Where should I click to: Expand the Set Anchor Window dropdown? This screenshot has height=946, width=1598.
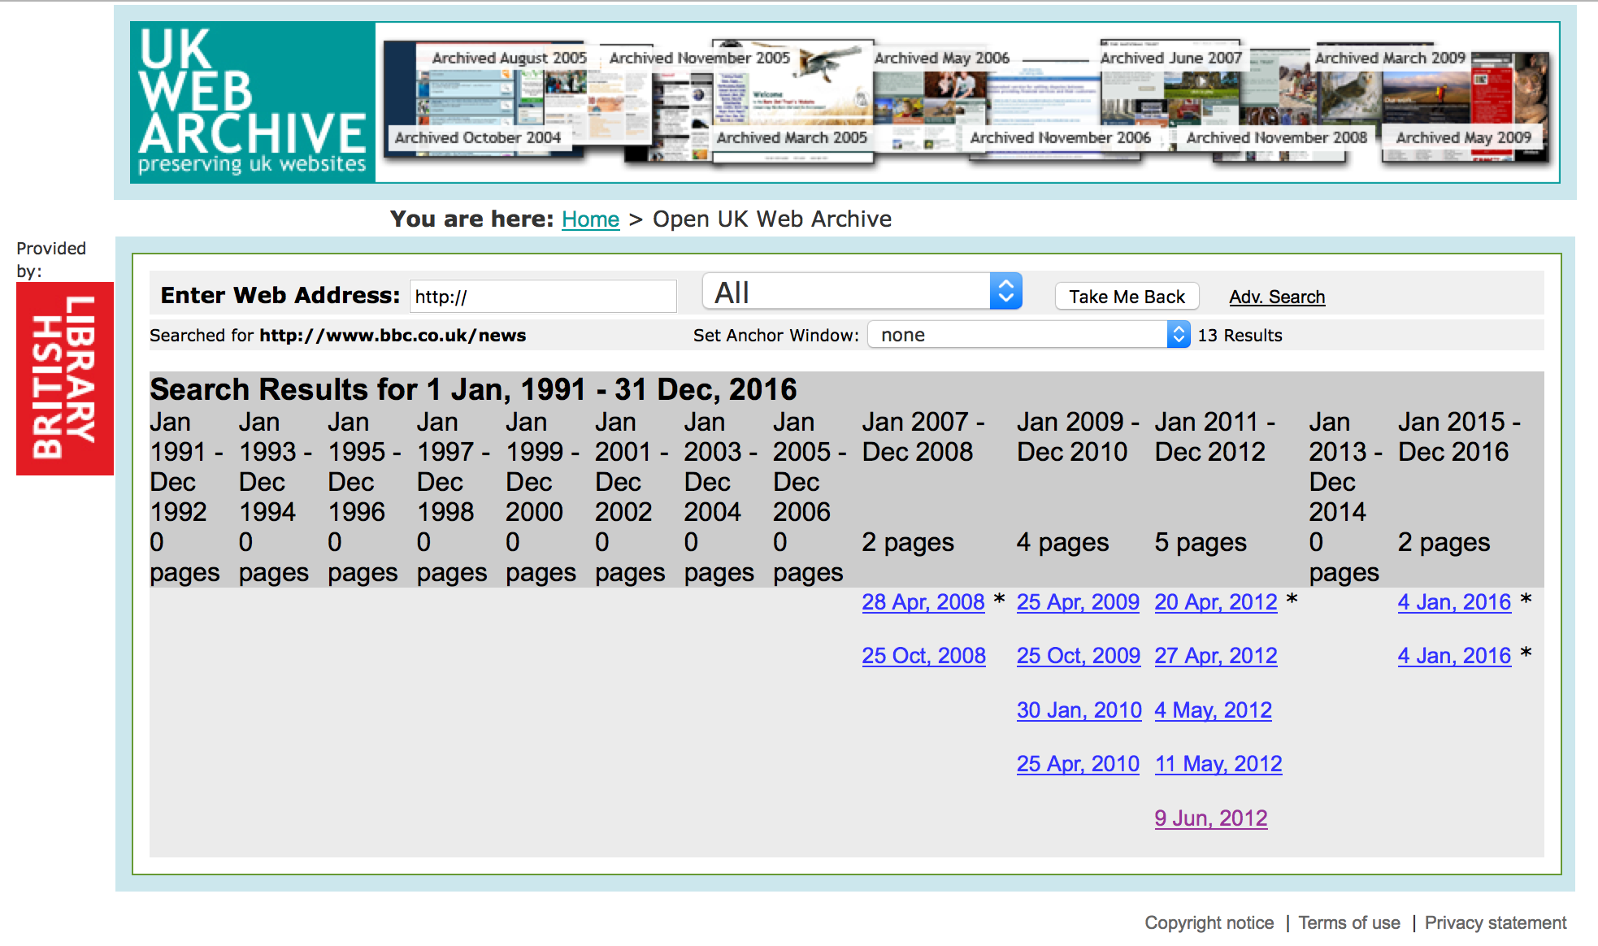point(1029,335)
